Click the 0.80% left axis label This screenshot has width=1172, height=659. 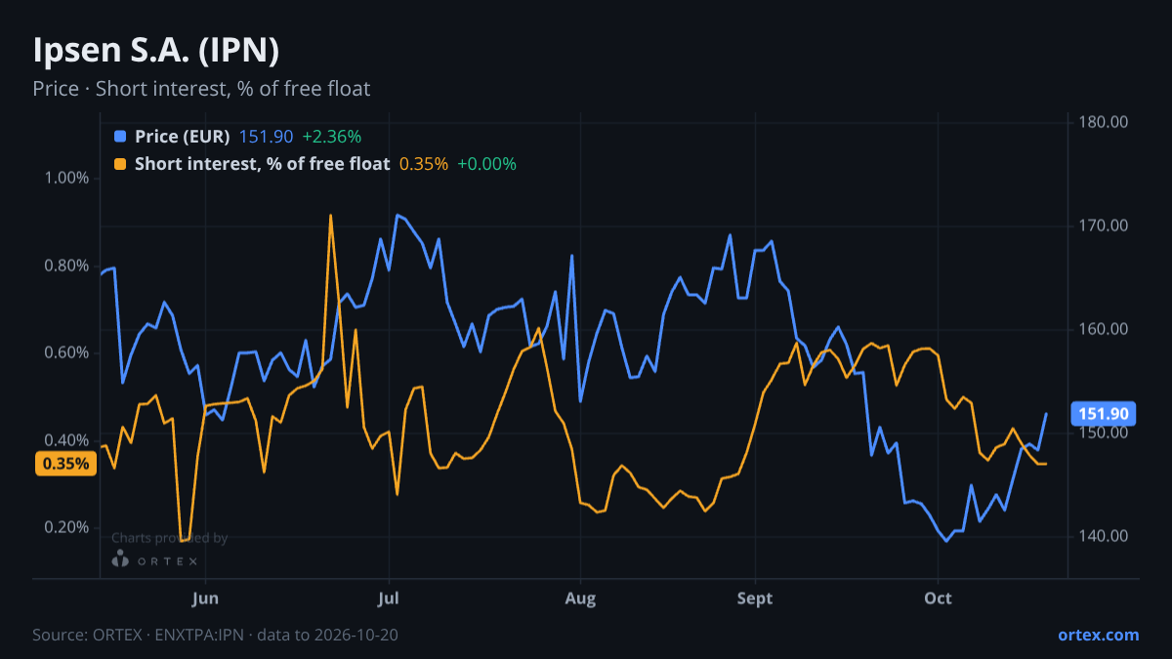[x=66, y=266]
